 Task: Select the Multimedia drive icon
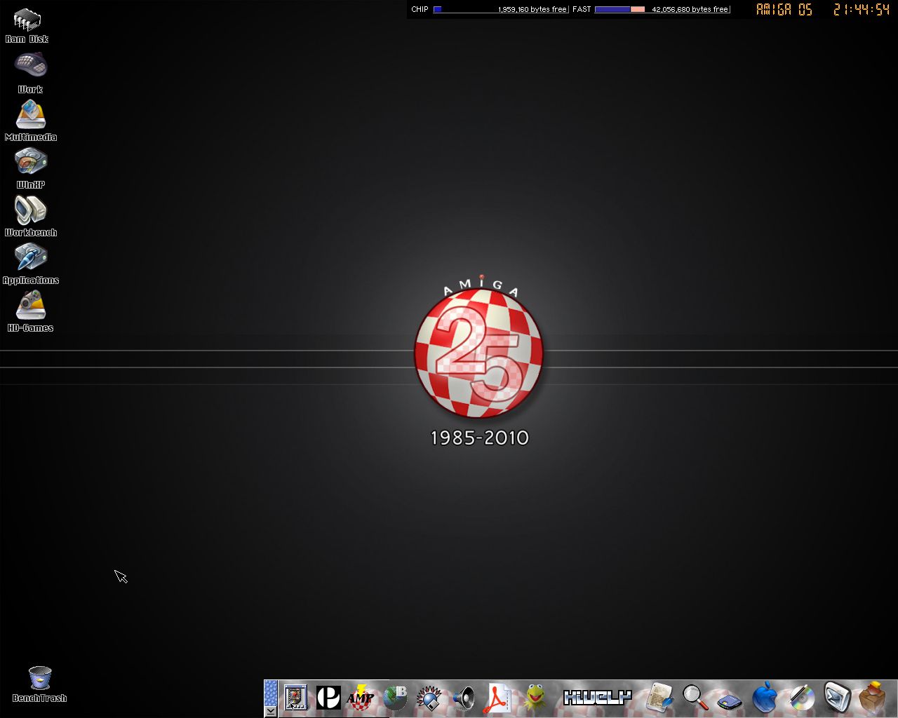point(30,121)
